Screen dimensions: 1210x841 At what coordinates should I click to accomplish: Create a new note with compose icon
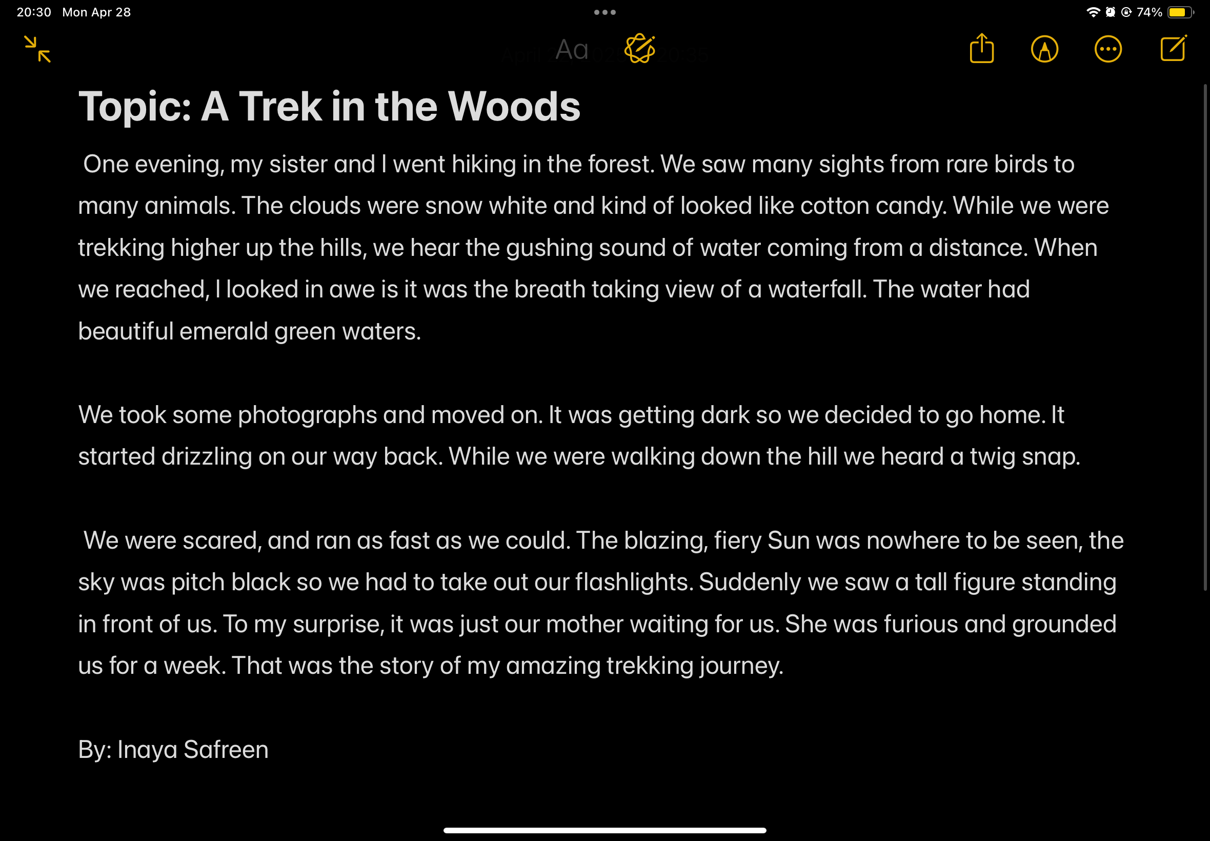tap(1174, 49)
